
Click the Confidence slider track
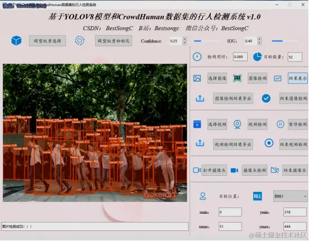point(207,41)
